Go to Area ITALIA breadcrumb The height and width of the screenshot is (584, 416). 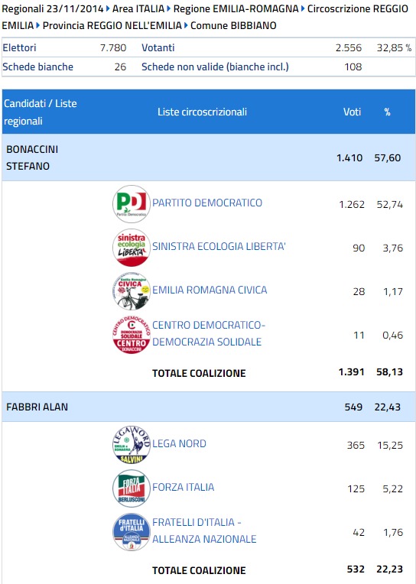[x=138, y=8]
